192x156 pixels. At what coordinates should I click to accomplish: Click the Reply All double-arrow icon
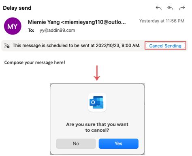[x=170, y=8]
